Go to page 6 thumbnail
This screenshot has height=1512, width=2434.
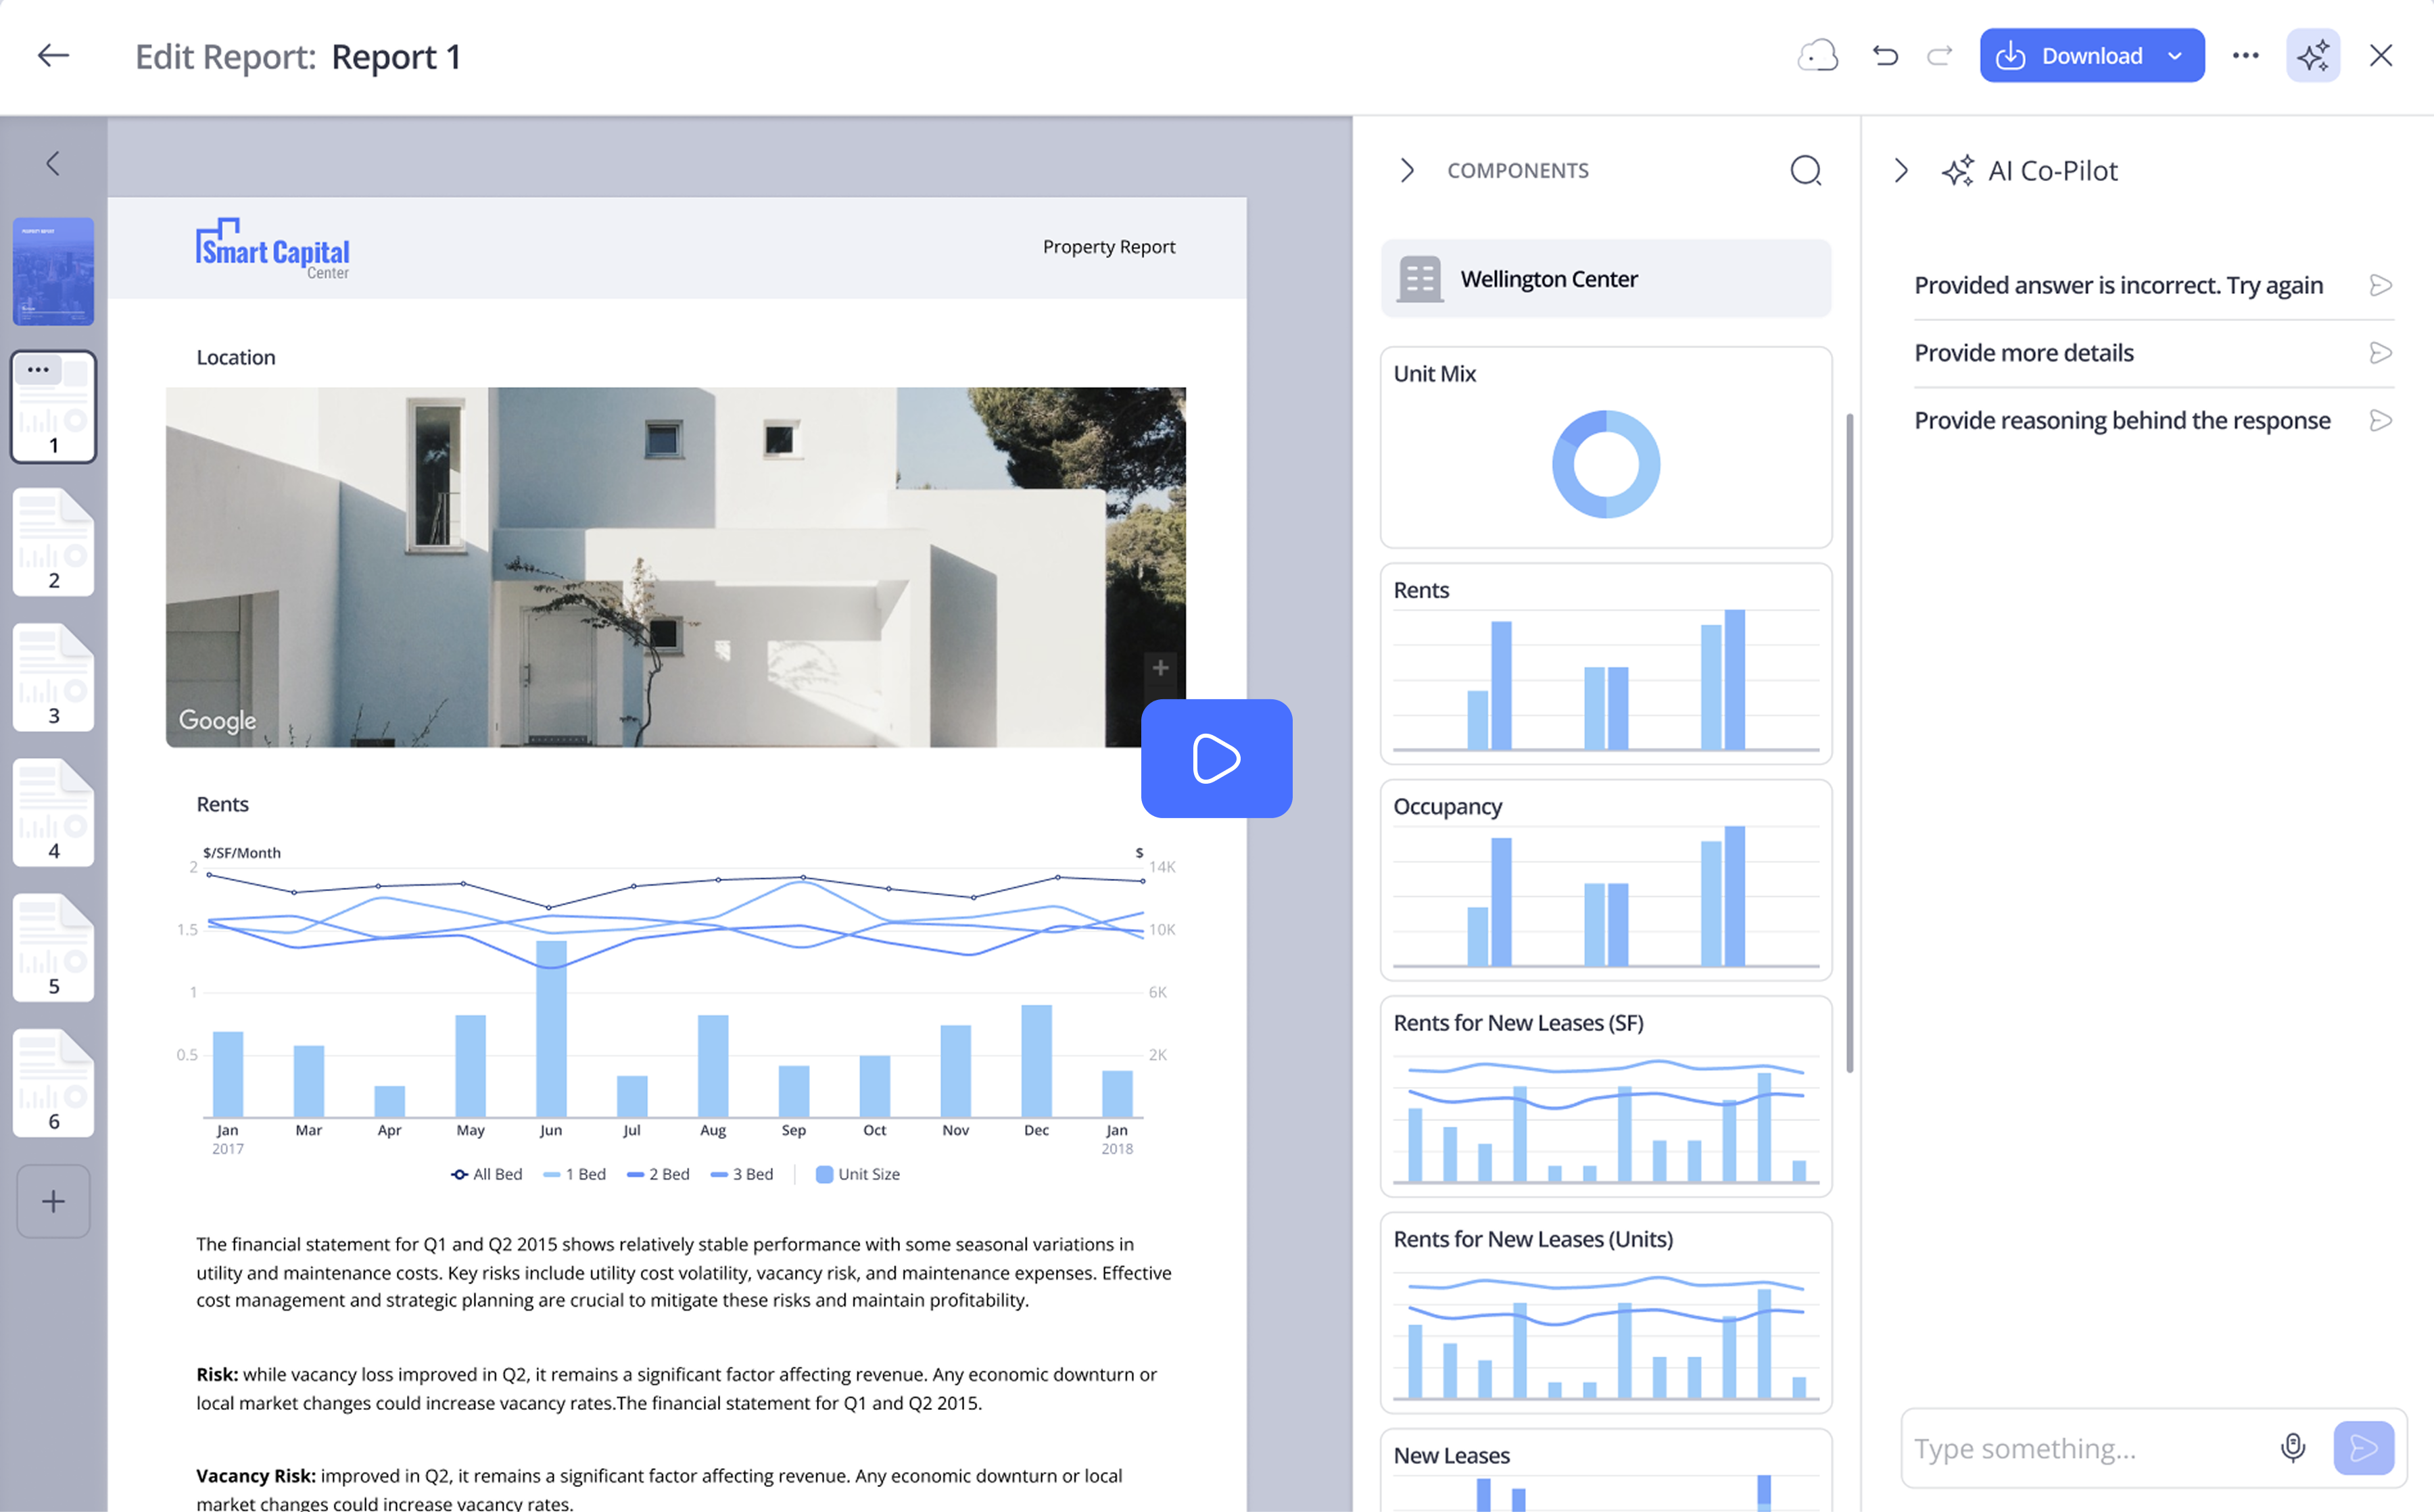[x=53, y=1082]
